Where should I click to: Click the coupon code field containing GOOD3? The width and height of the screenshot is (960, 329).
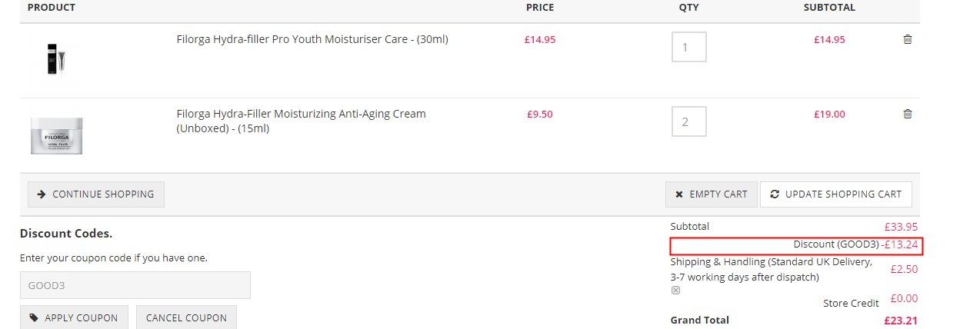[135, 285]
